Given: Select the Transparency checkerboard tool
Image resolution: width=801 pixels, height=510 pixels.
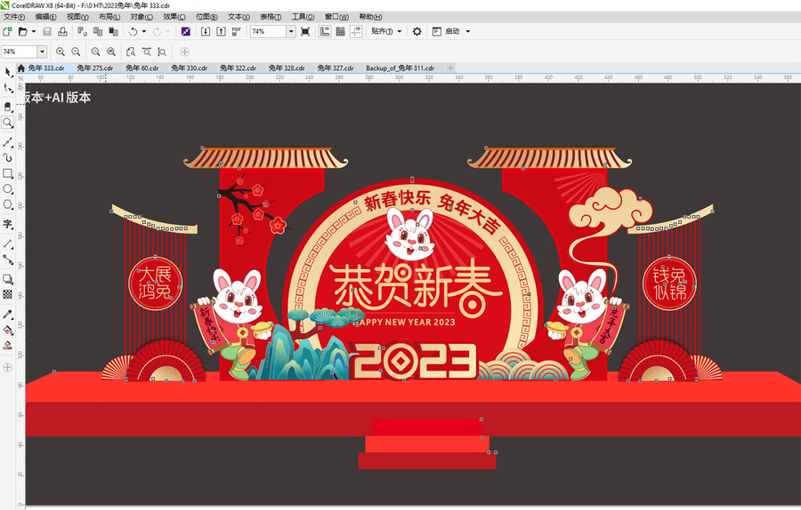Looking at the screenshot, I should coord(7,294).
